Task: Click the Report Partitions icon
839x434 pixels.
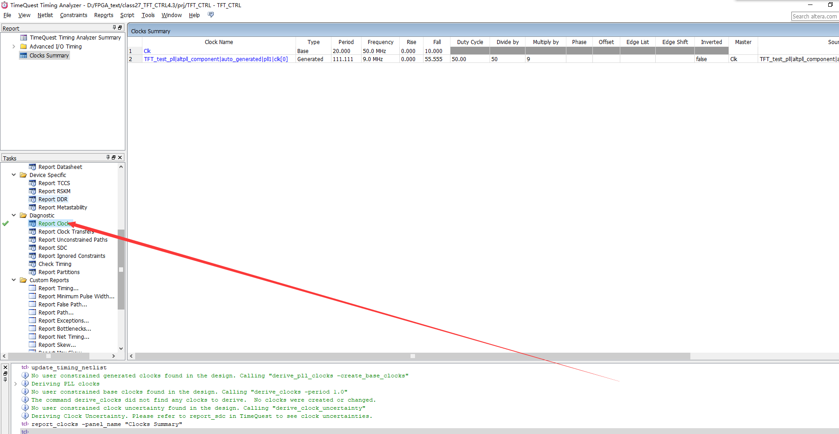Action: click(x=32, y=272)
